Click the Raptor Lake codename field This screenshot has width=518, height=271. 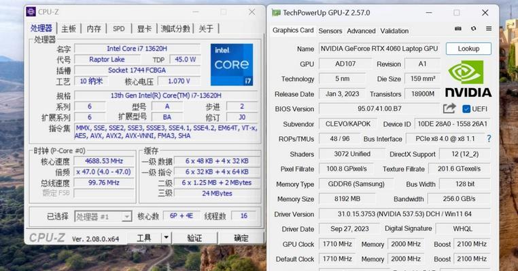107,60
